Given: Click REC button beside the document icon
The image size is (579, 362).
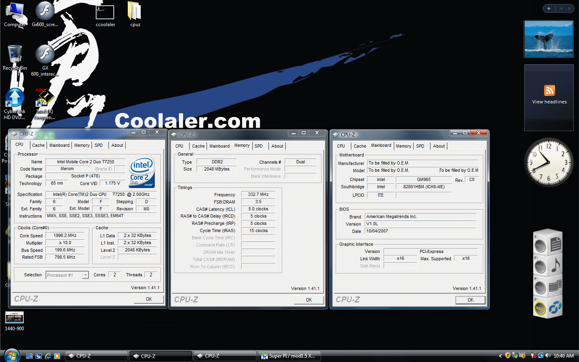Looking at the screenshot, I should tap(540, 246).
